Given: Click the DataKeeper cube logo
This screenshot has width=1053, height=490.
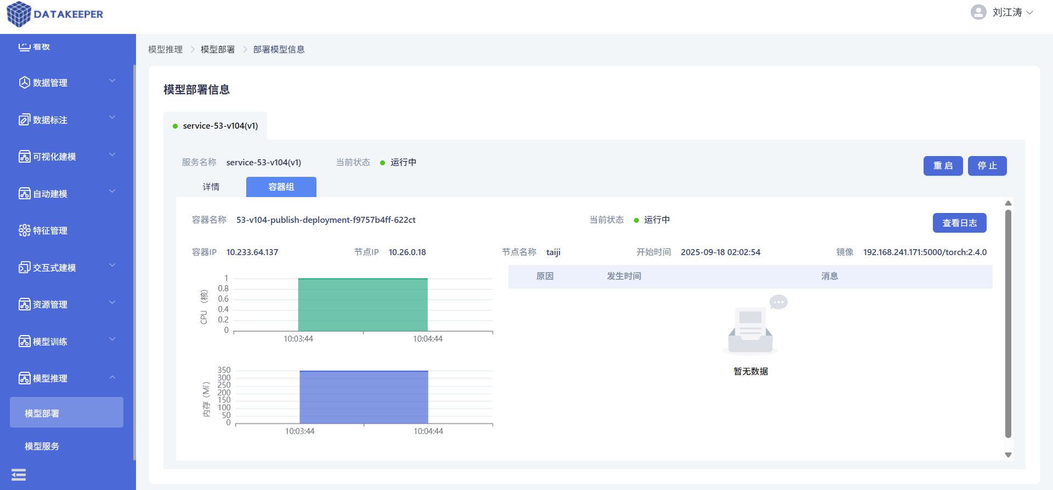Looking at the screenshot, I should (19, 14).
